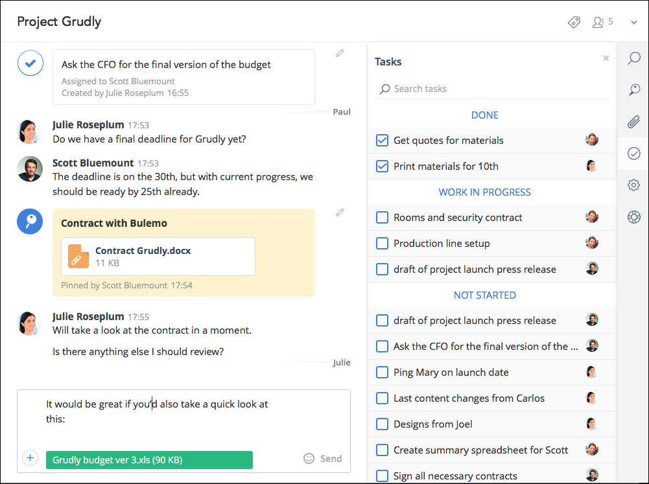Uncheck Get quotes for materials

(x=382, y=140)
